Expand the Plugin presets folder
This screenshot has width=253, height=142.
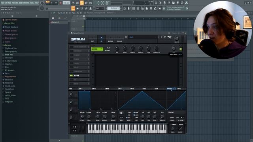coord(11,31)
